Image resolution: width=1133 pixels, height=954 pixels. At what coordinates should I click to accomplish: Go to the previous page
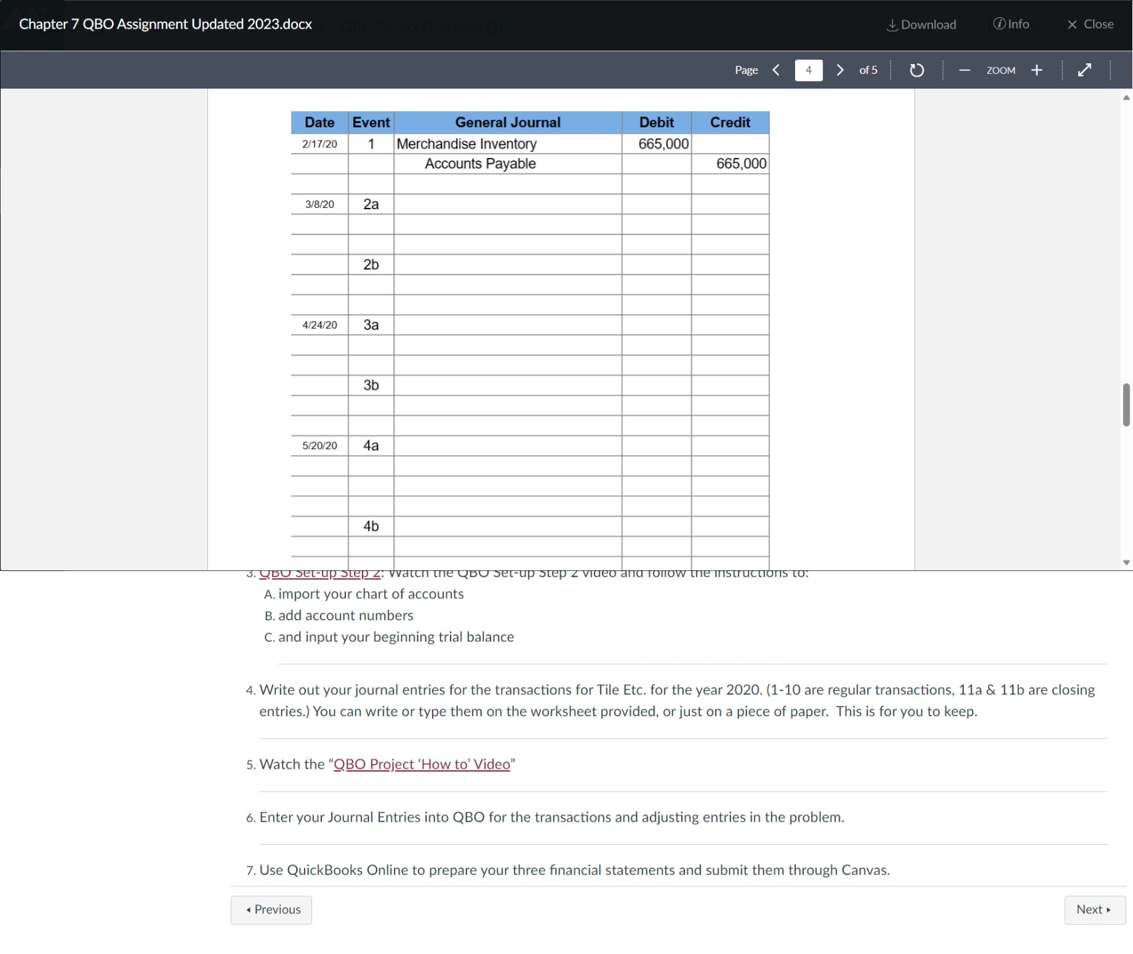774,70
